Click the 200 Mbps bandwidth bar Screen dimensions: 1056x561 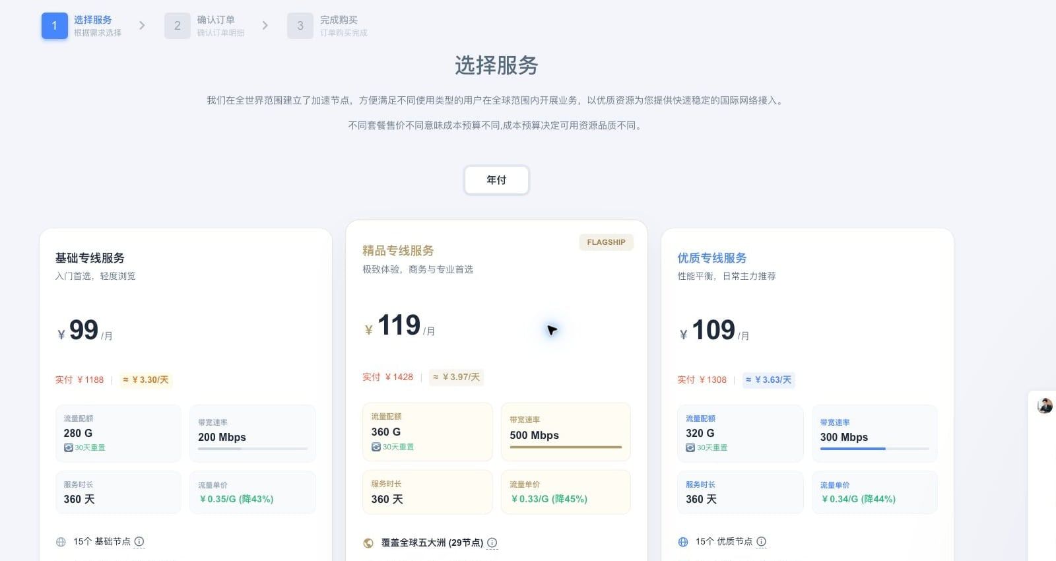pos(253,449)
